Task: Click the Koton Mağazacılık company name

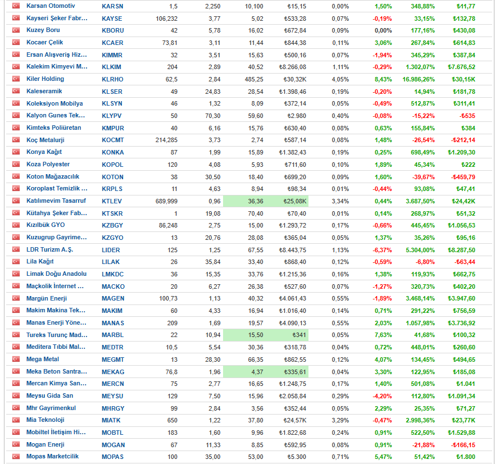Action: [x=53, y=176]
